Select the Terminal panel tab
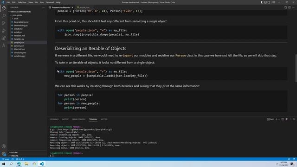This screenshot has width=297, height=167. click(x=93, y=119)
